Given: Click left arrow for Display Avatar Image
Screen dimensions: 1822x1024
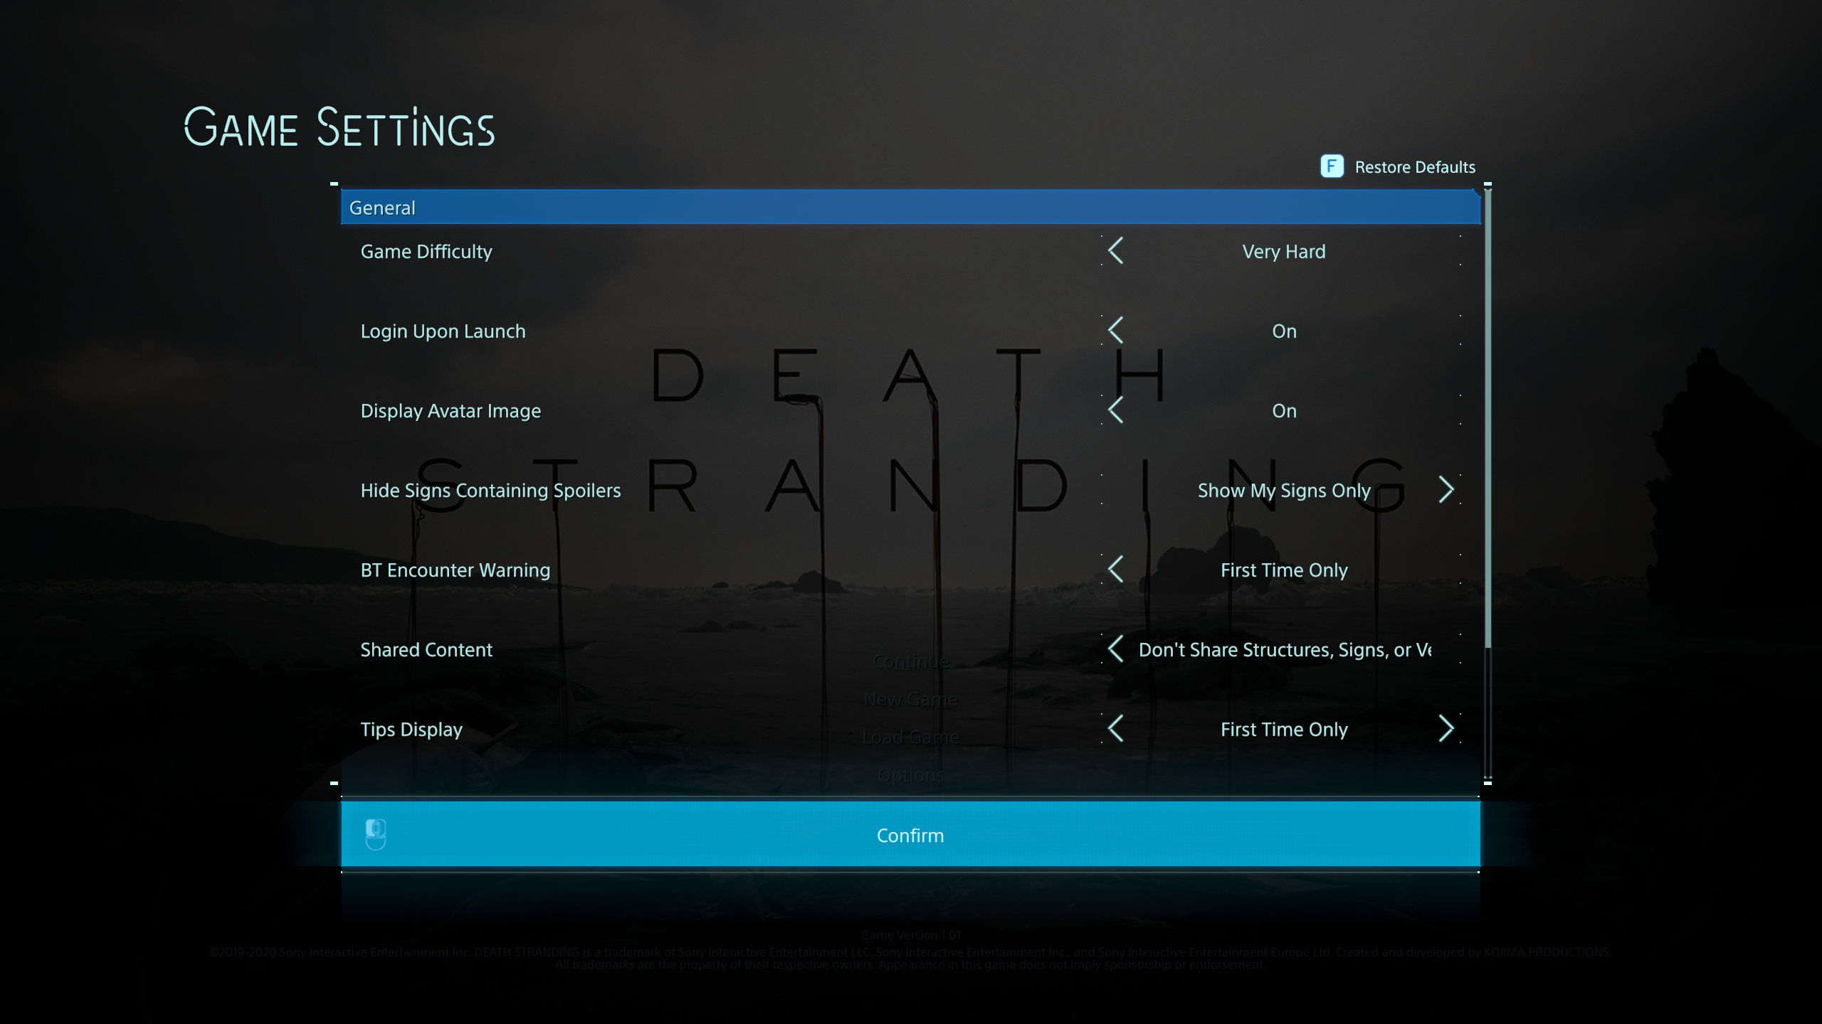Looking at the screenshot, I should pos(1116,410).
